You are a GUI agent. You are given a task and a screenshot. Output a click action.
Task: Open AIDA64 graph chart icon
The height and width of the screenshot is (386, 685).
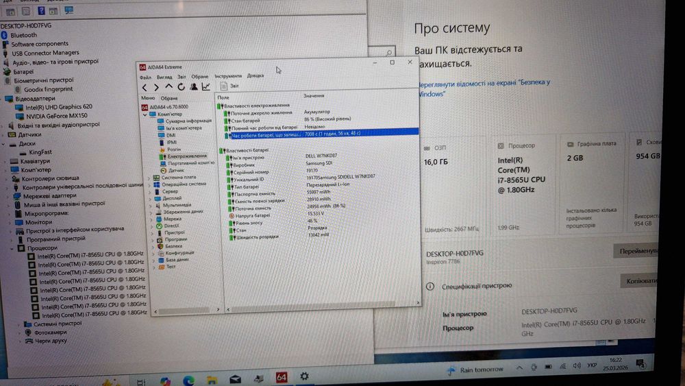[x=206, y=86]
